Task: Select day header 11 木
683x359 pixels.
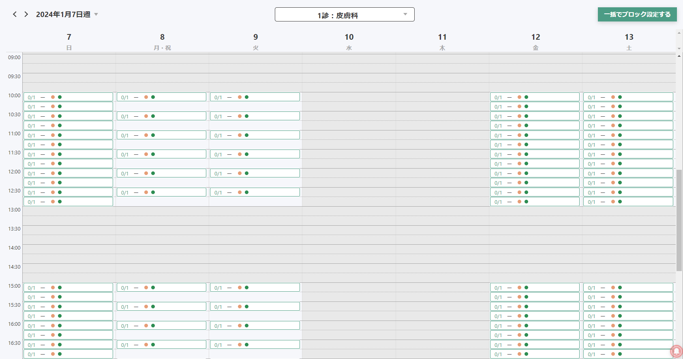Action: (x=442, y=42)
